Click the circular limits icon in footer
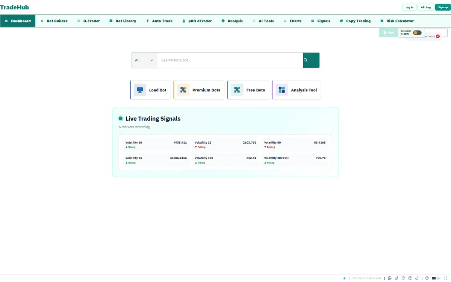 click(410, 278)
